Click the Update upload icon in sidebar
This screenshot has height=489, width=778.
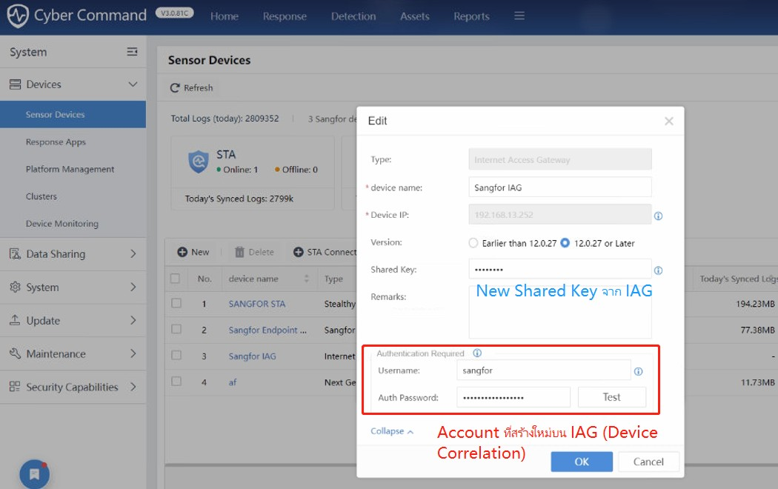(x=16, y=320)
